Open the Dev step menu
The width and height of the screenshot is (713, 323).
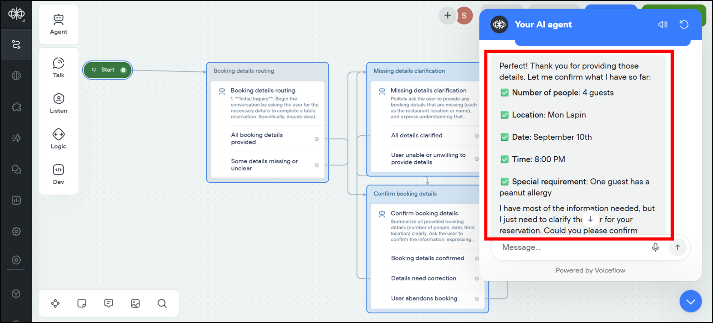(x=58, y=174)
